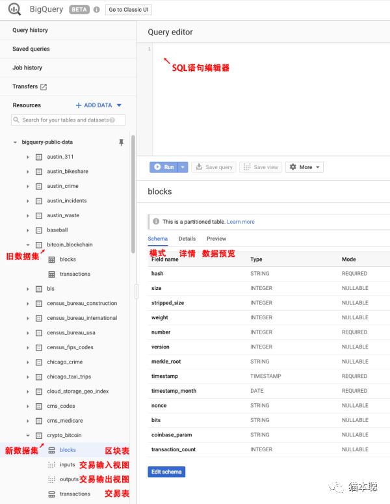This screenshot has height=504, width=390.
Task: Click the play icon on the Run button
Action: (157, 167)
